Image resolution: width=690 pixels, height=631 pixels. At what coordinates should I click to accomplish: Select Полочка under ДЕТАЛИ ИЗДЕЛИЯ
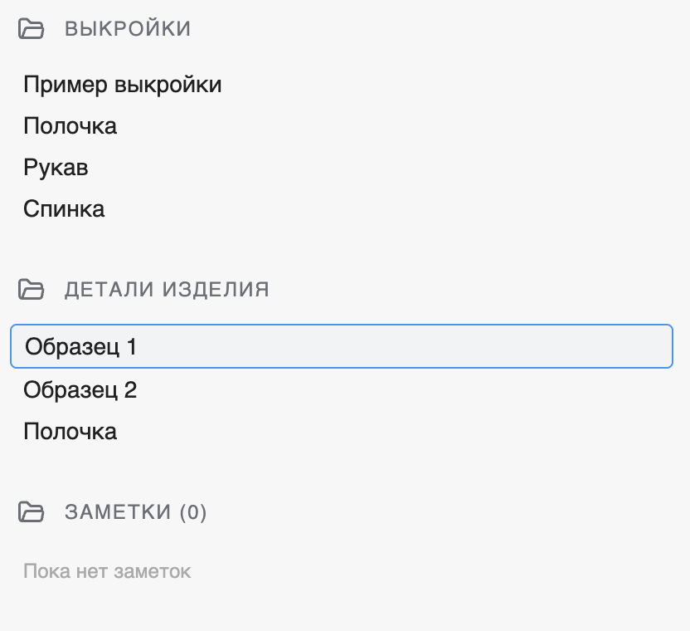point(70,431)
